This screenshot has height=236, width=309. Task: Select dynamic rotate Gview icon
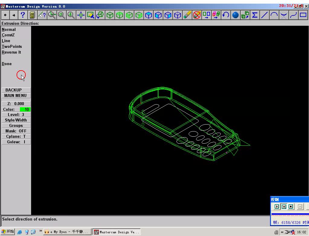pos(100,15)
